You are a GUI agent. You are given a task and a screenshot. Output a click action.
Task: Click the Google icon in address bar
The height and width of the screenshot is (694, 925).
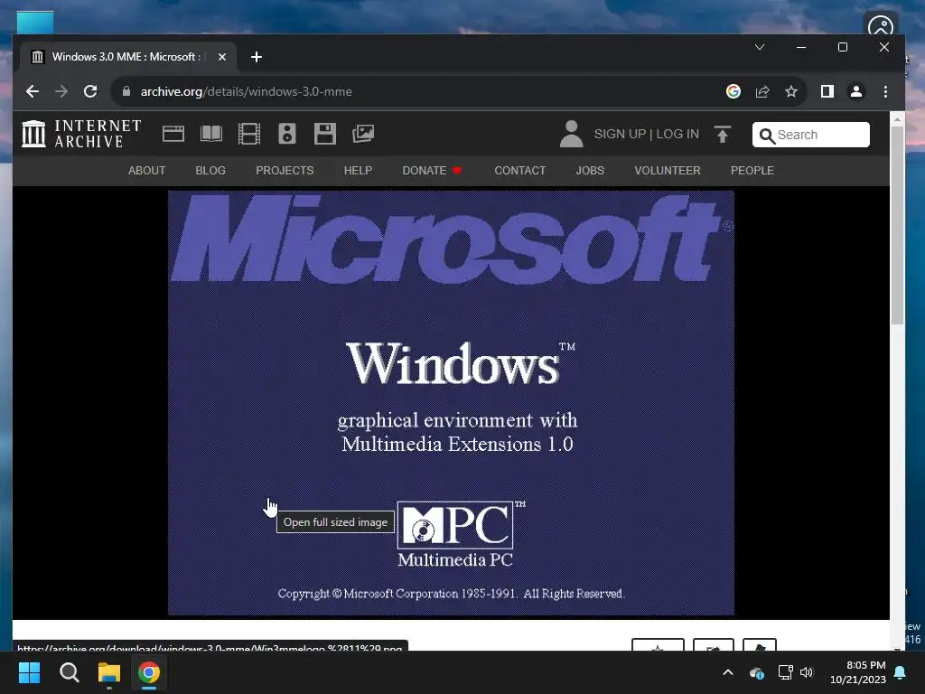[733, 91]
